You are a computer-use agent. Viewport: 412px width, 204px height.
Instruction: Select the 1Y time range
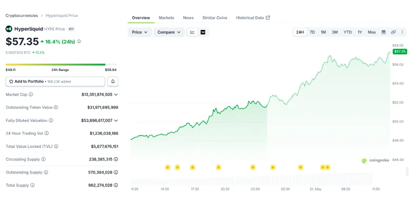click(360, 32)
